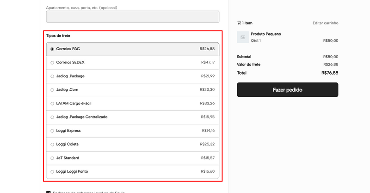The height and width of the screenshot is (193, 370).
Task: Select the Correios PAC shipping option
Action: (x=133, y=49)
